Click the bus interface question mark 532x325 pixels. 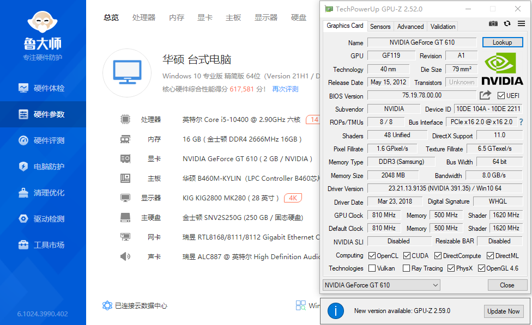[x=521, y=122]
